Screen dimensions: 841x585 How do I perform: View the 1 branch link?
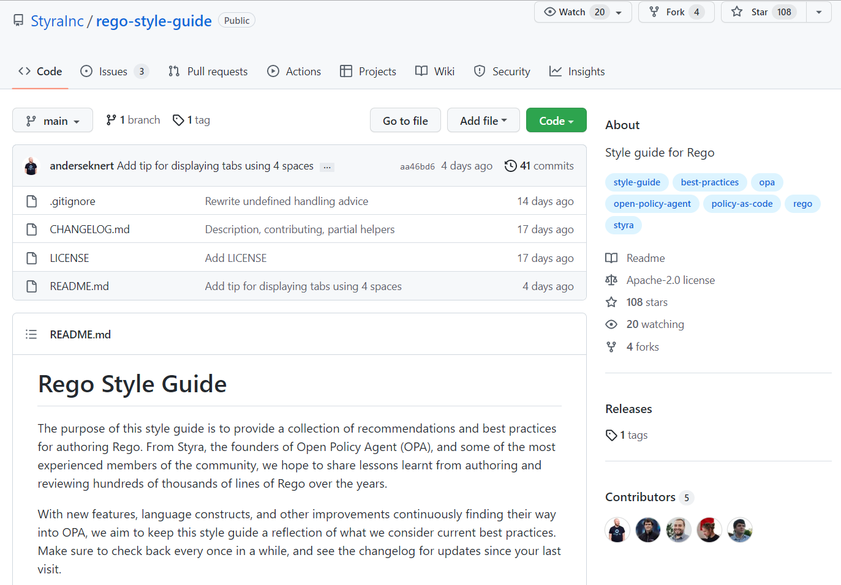(133, 120)
